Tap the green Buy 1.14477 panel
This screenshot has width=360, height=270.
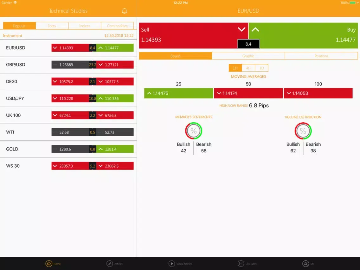[x=303, y=35]
